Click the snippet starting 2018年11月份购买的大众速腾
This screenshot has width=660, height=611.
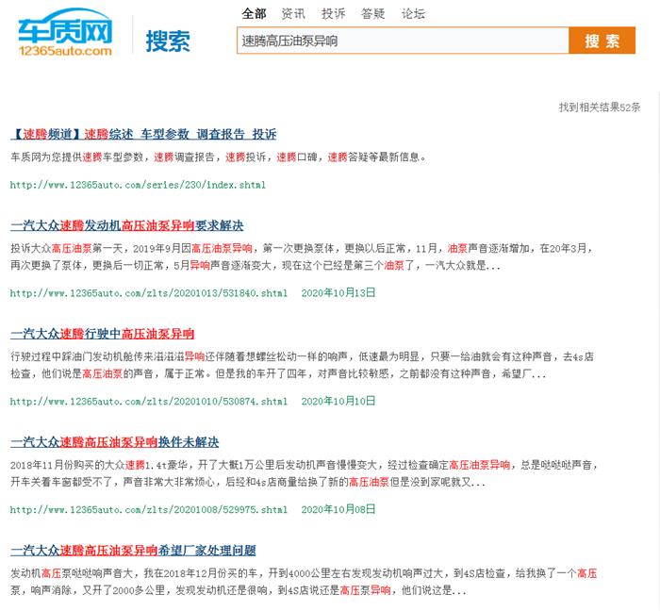[x=305, y=473]
